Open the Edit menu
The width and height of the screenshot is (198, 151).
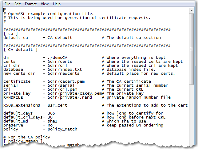pos(18,4)
